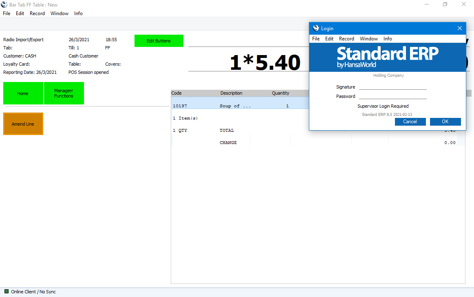Open Managerr Functions button
Image resolution: width=474 pixels, height=297 pixels.
pyautogui.click(x=64, y=93)
